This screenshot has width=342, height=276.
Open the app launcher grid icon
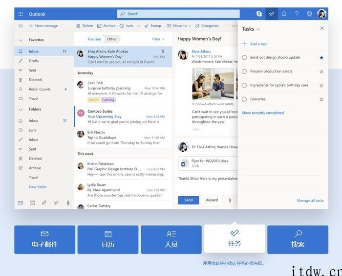[21, 14]
